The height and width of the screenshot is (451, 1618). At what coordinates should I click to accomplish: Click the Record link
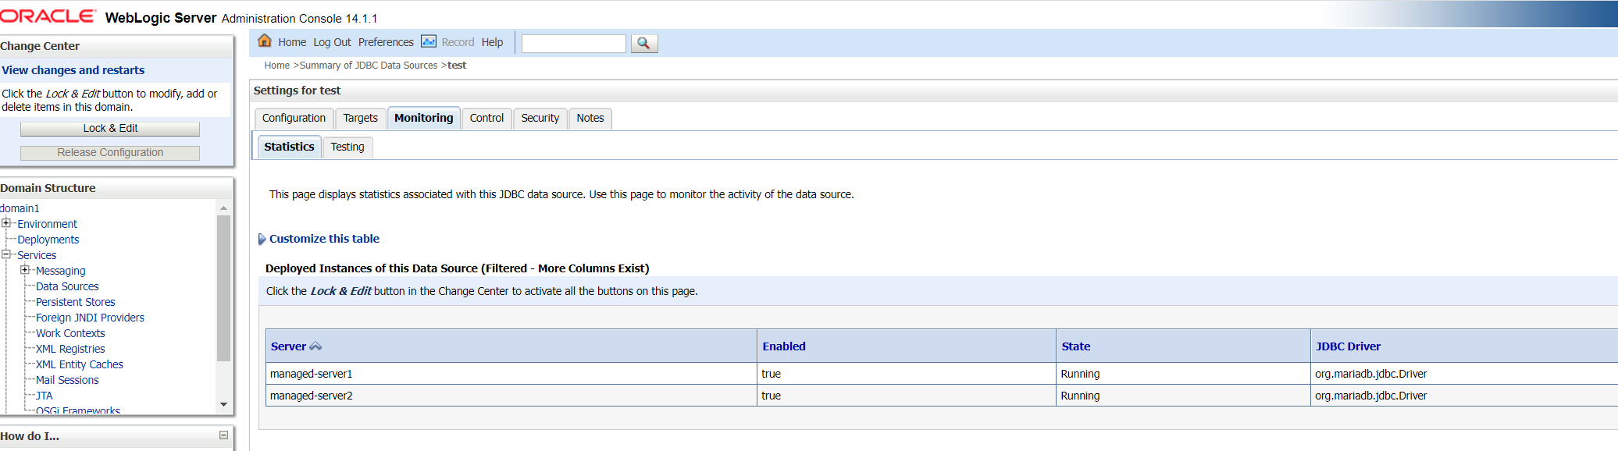click(458, 42)
